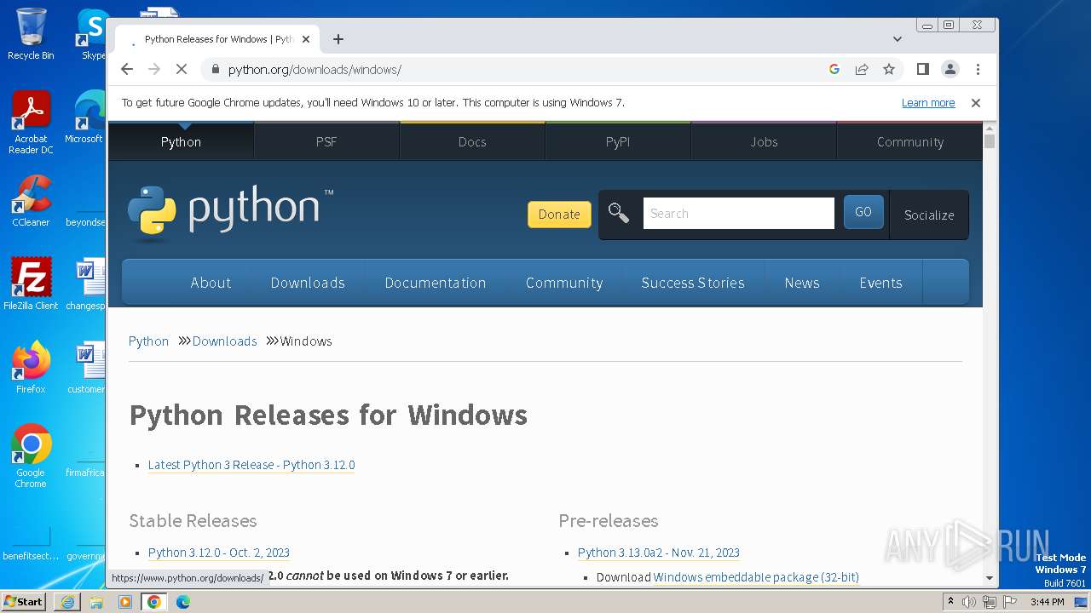Dismiss the Chrome update notification bar
Viewport: 1091px width, 613px height.
pos(976,103)
